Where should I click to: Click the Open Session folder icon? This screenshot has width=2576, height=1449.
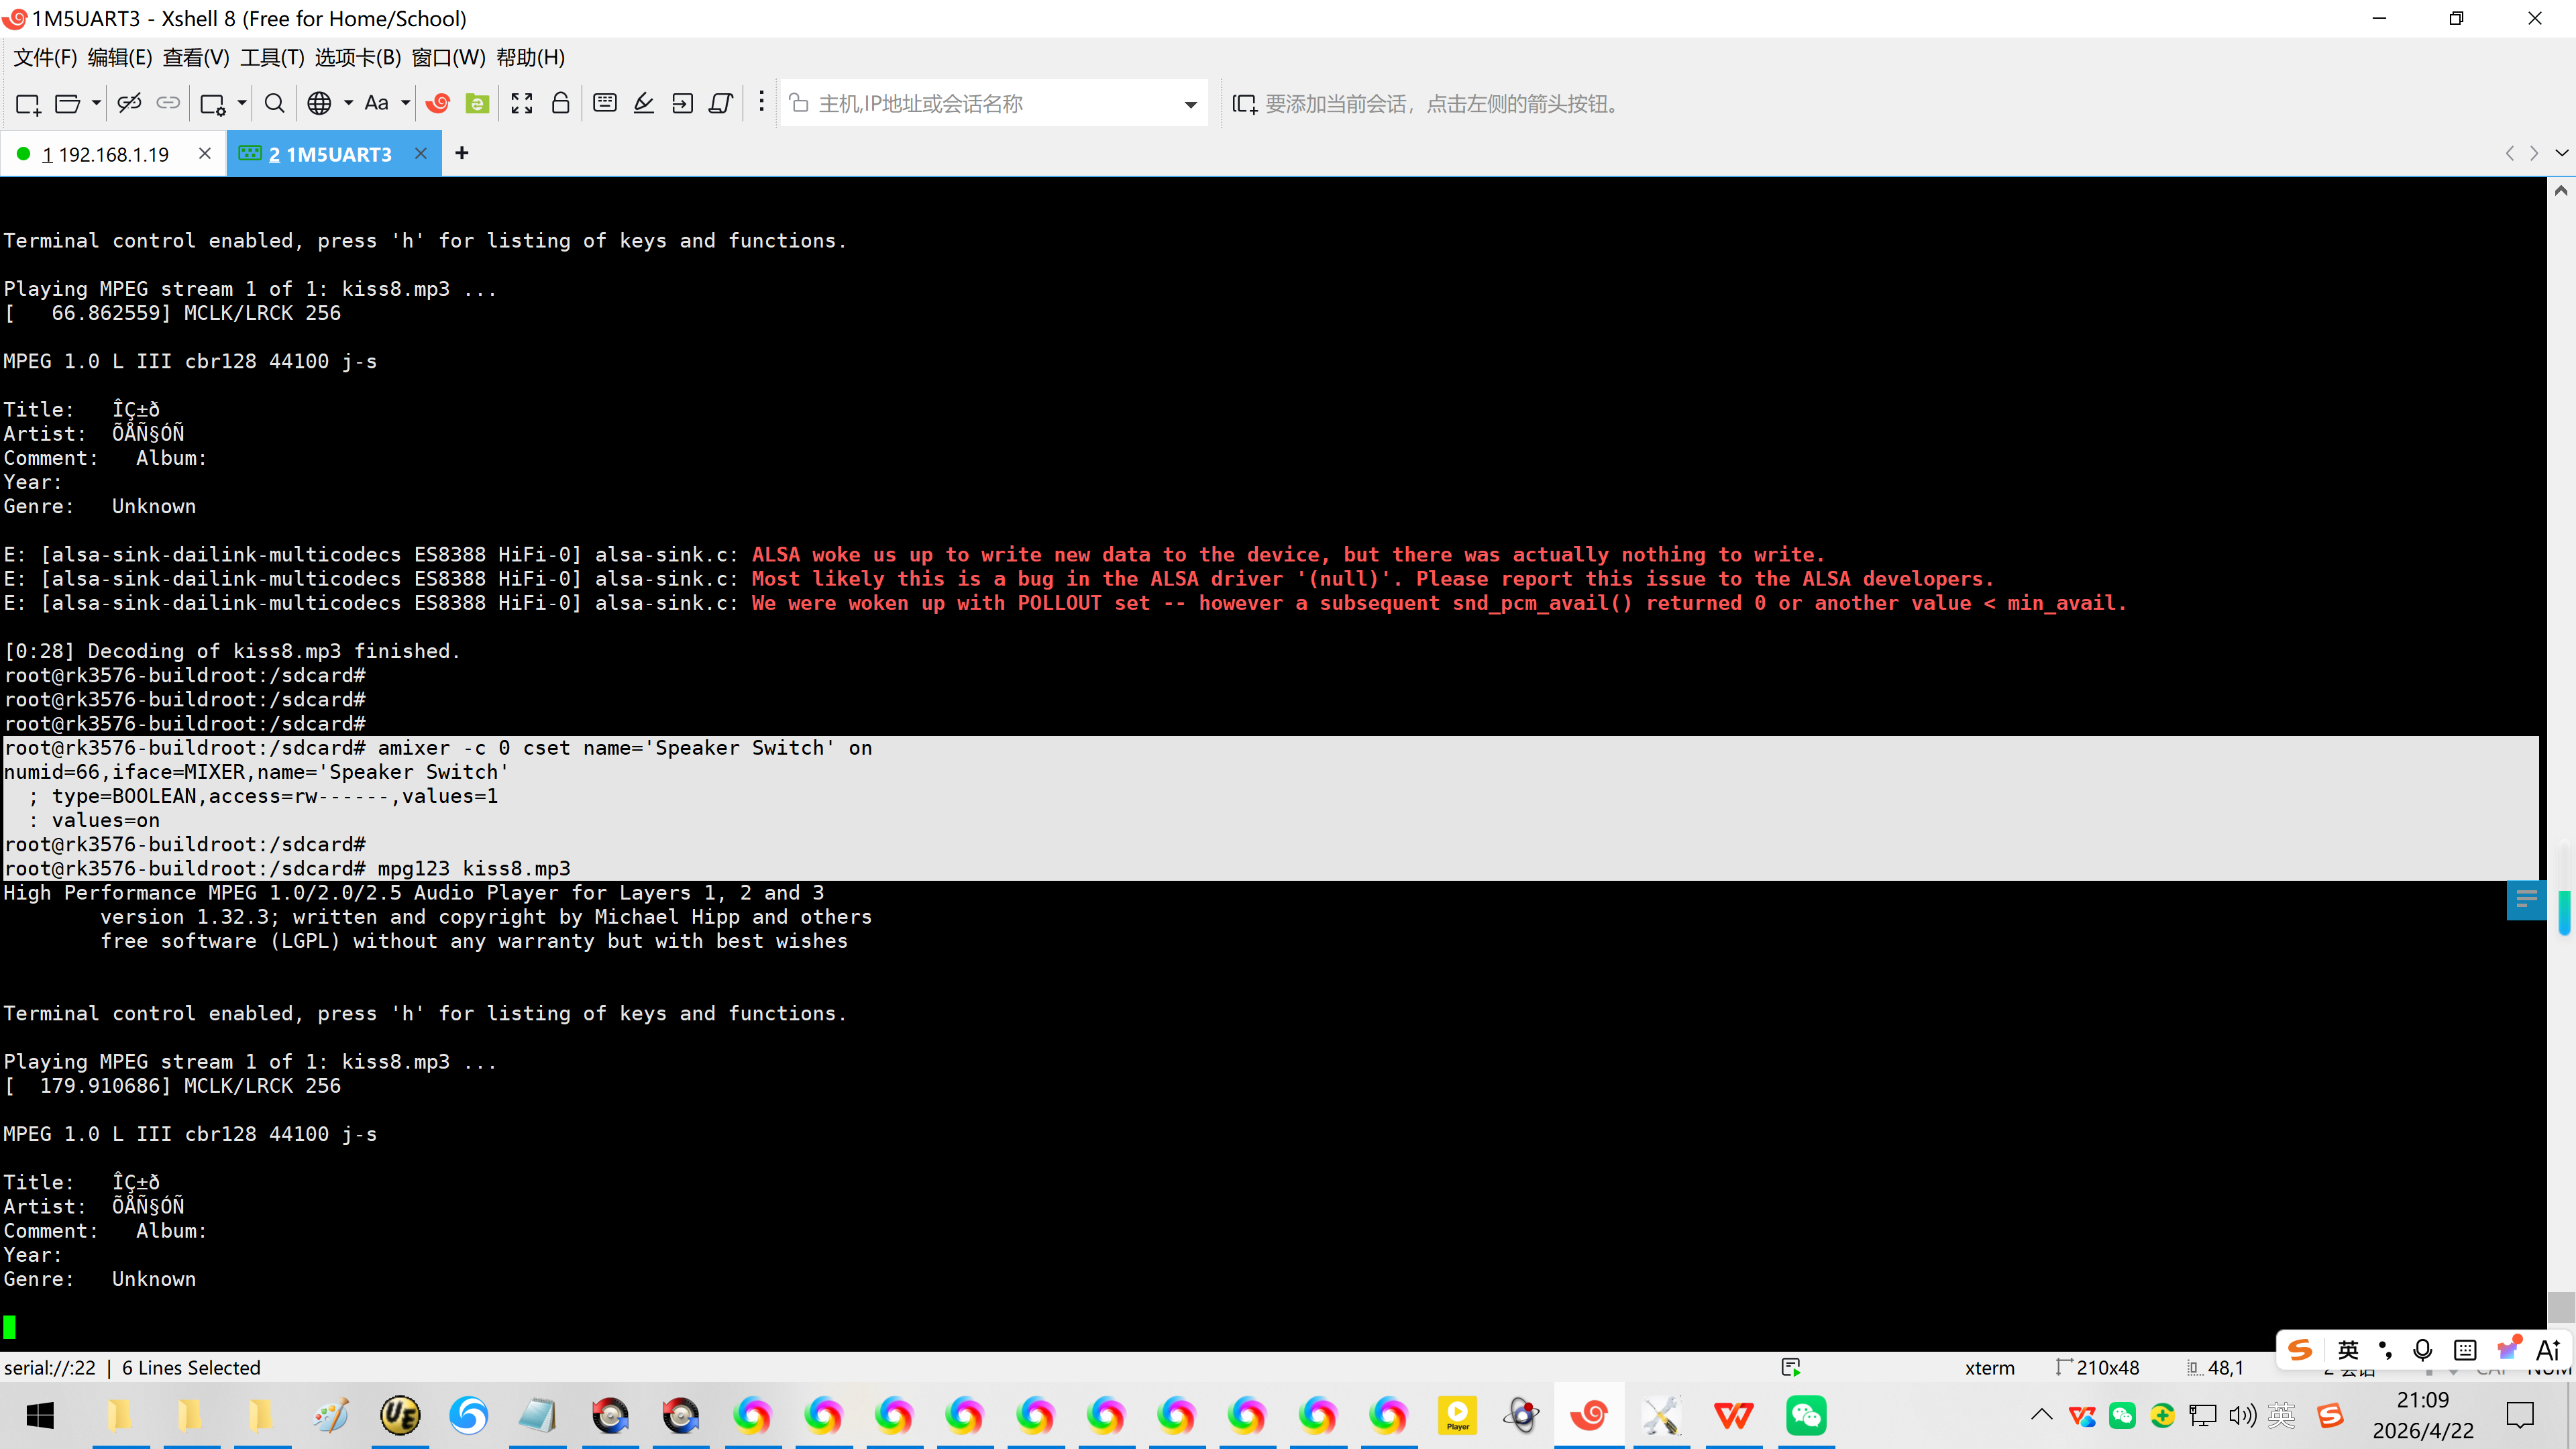(67, 103)
